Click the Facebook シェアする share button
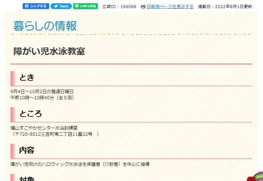Image resolution: width=263 pixels, height=181 pixels. coord(36,6)
